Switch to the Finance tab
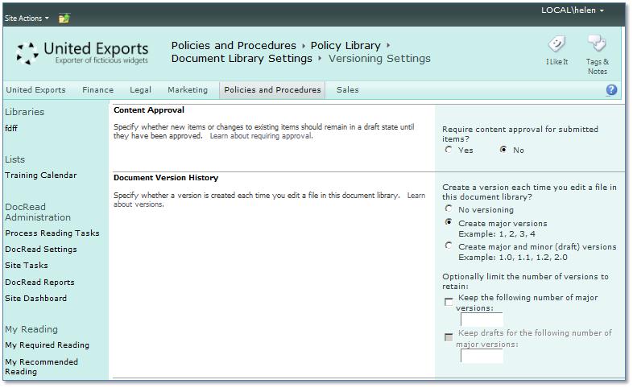 (97, 90)
